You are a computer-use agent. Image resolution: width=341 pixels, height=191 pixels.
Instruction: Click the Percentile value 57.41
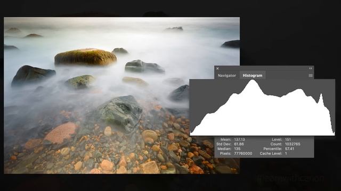coord(289,149)
